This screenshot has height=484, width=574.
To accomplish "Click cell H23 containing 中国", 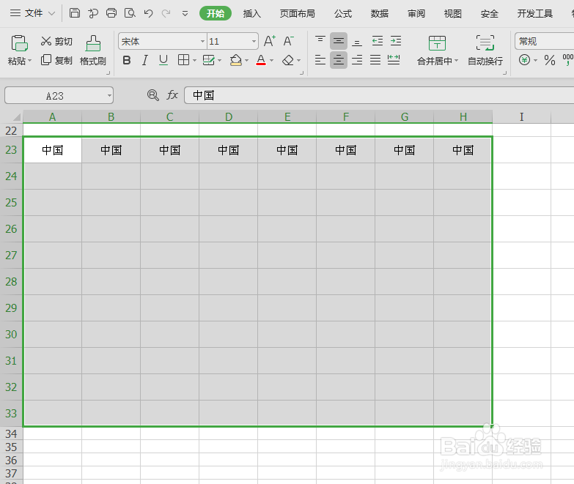I will 463,150.
